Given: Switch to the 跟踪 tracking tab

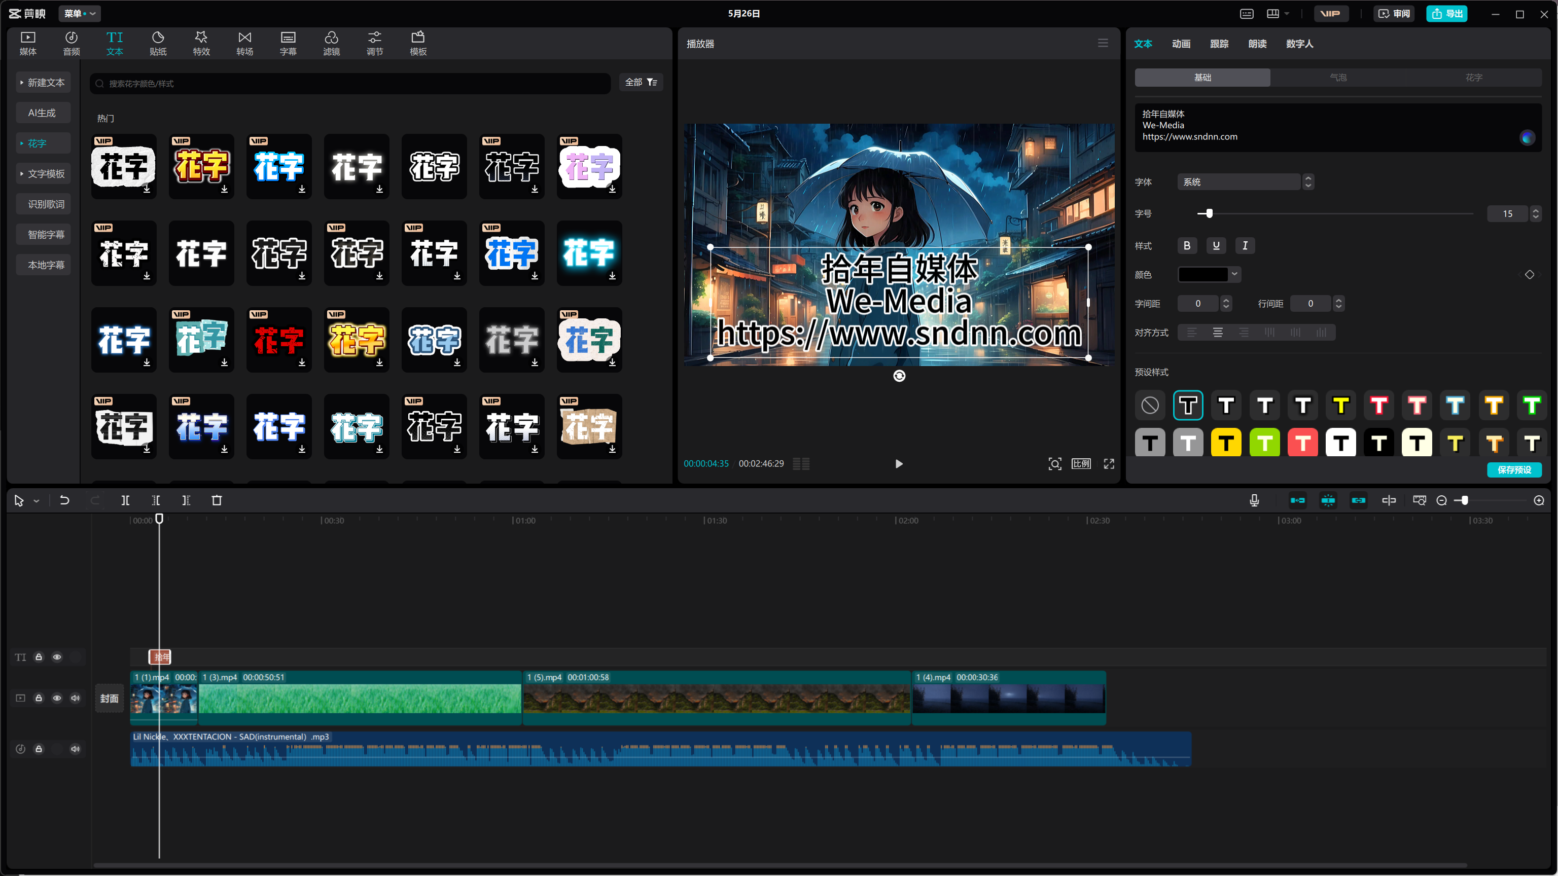Looking at the screenshot, I should [x=1219, y=44].
